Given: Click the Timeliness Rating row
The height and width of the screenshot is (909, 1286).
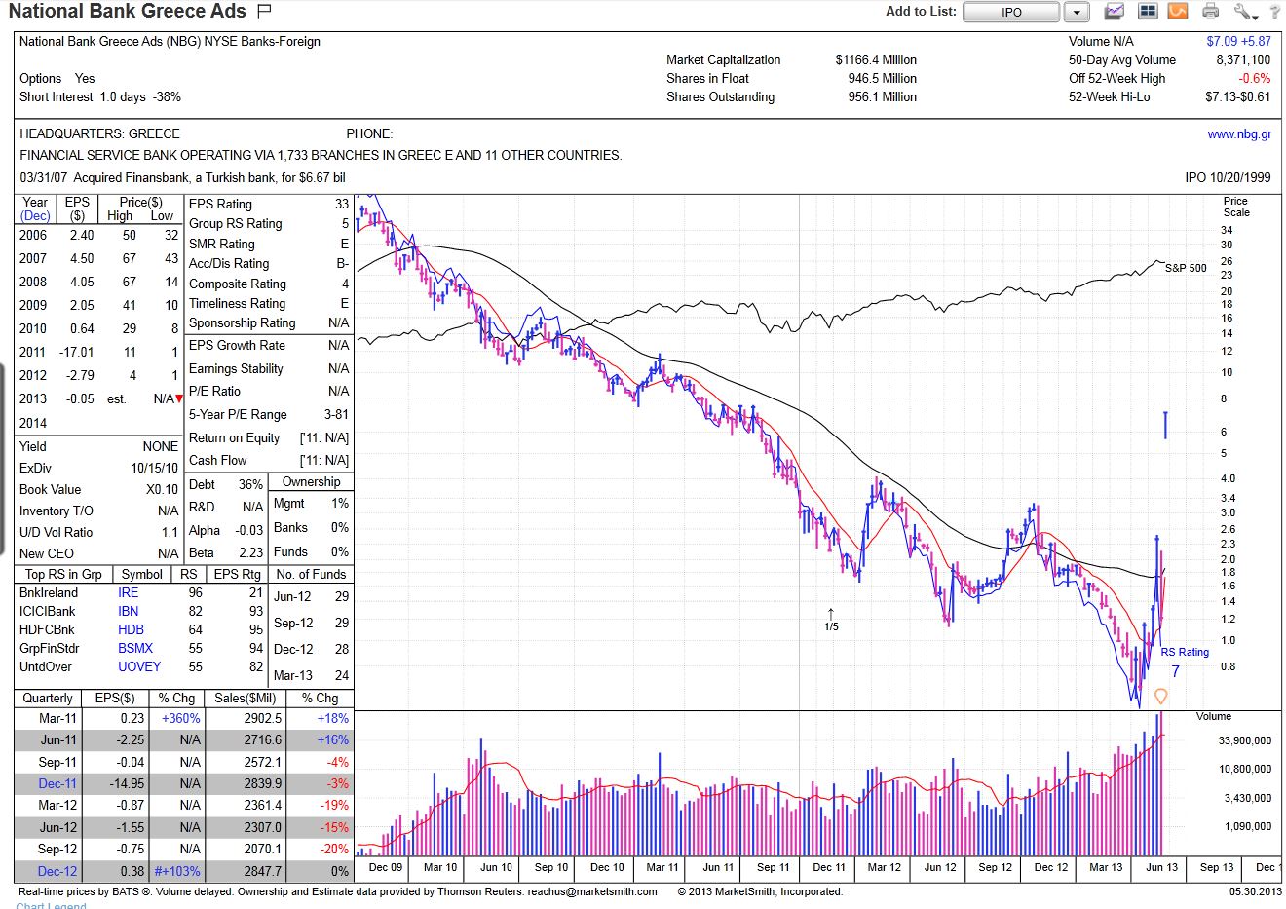Looking at the screenshot, I should click(x=269, y=303).
